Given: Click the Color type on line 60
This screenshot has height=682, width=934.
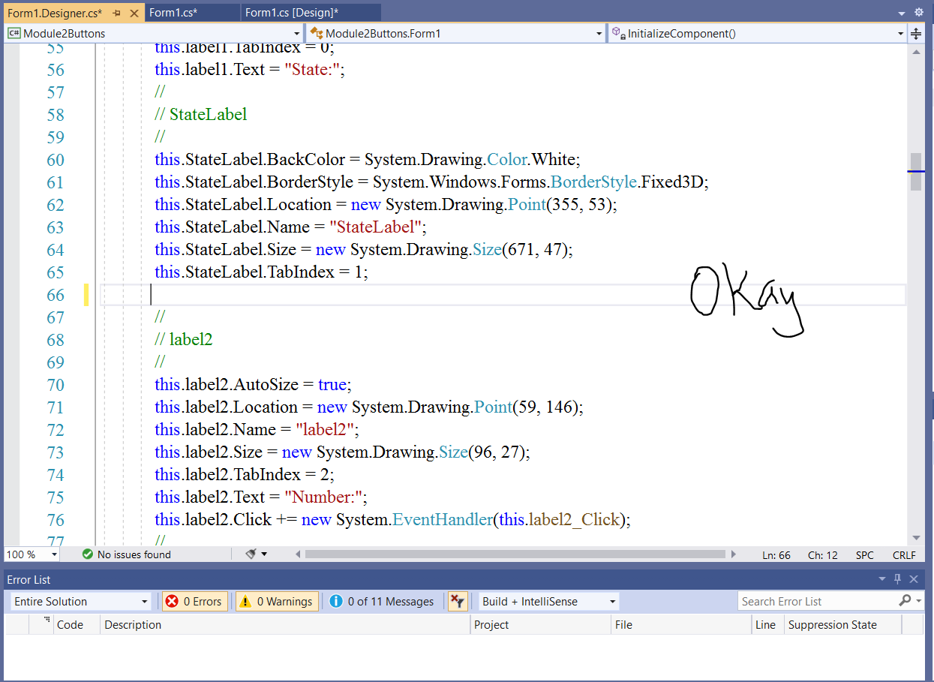Looking at the screenshot, I should [x=507, y=160].
